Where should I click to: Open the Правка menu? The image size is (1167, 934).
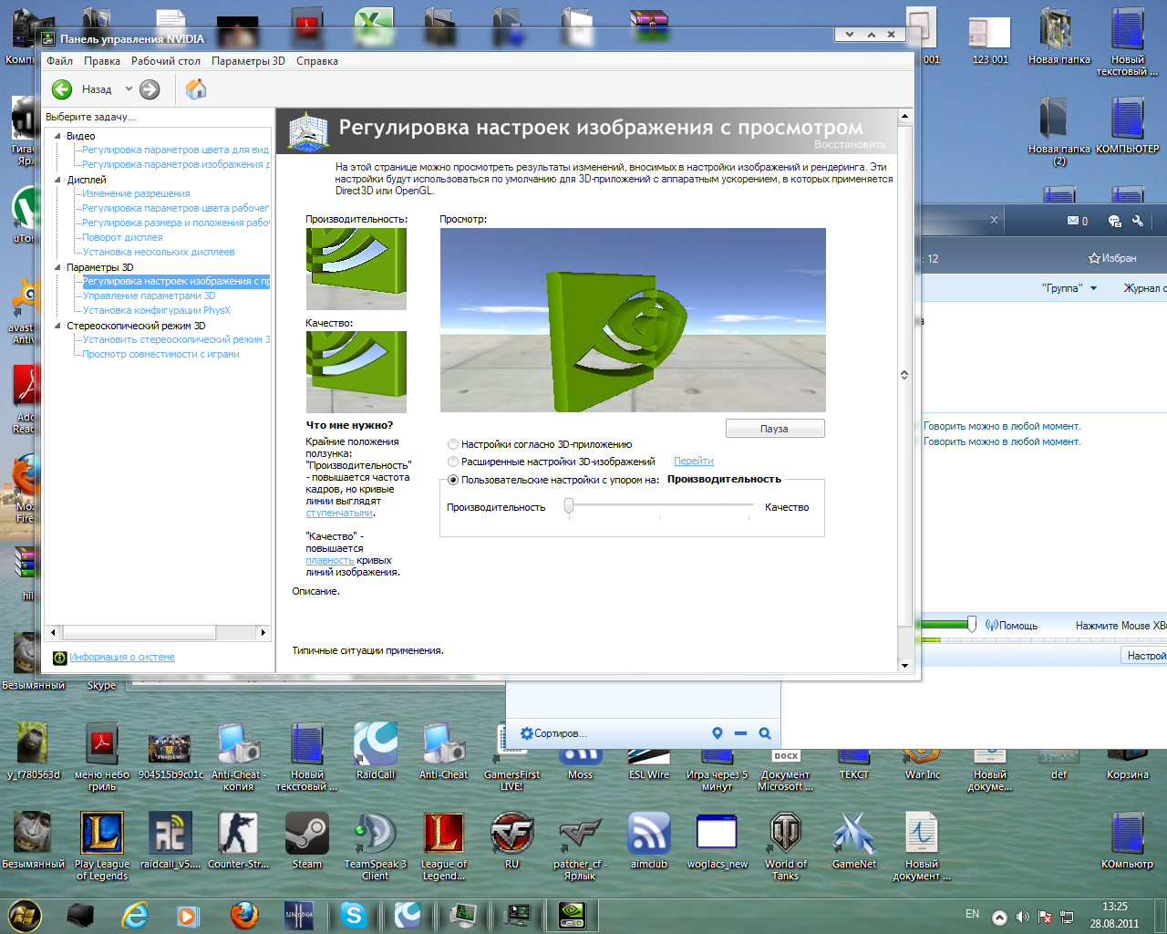[102, 61]
